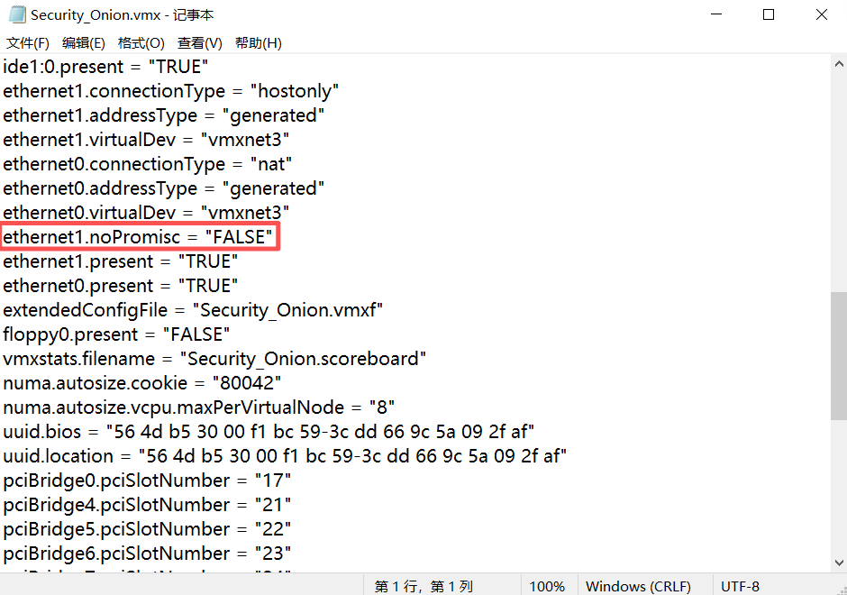Click the extendedConfigFile line
847x595 pixels.
coord(193,309)
